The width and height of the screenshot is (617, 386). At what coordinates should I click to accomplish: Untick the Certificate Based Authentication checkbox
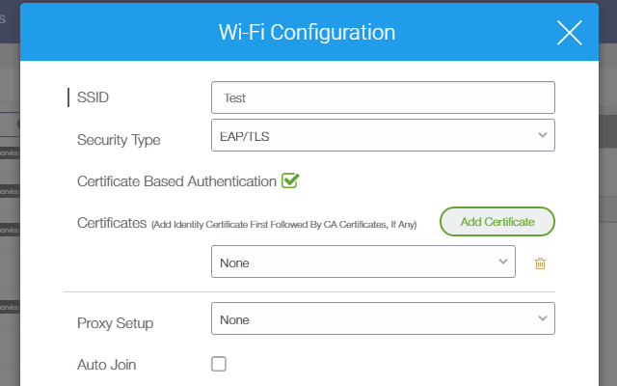pos(290,180)
